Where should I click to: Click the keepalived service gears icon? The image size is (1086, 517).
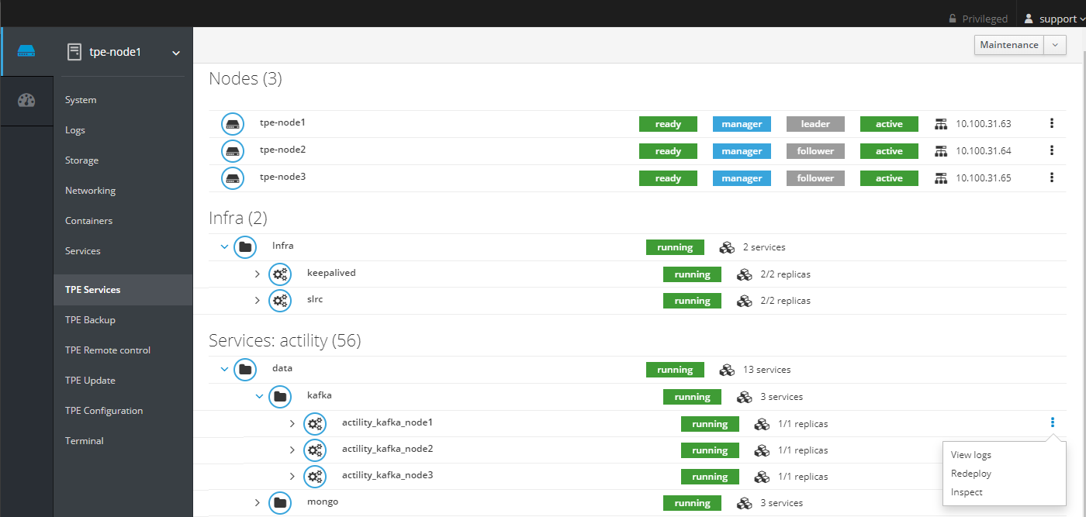[280, 274]
